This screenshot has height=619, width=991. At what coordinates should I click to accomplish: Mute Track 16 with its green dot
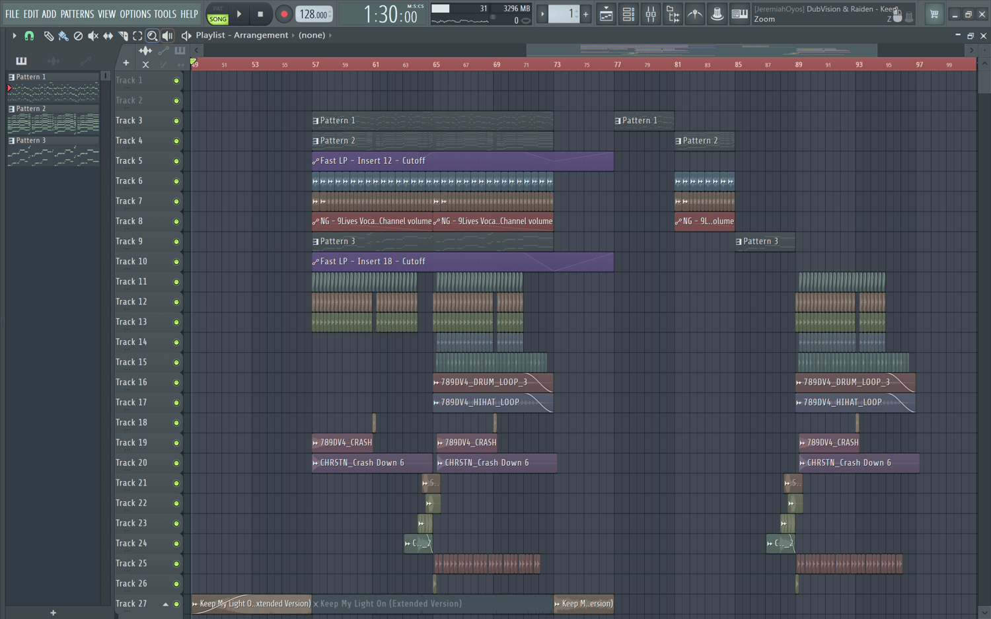click(176, 382)
